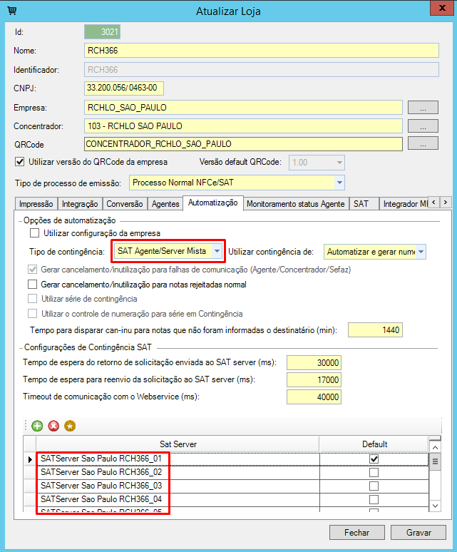Click the shopping cart window icon
Viewport: 457px width, 552px height.
11,11
